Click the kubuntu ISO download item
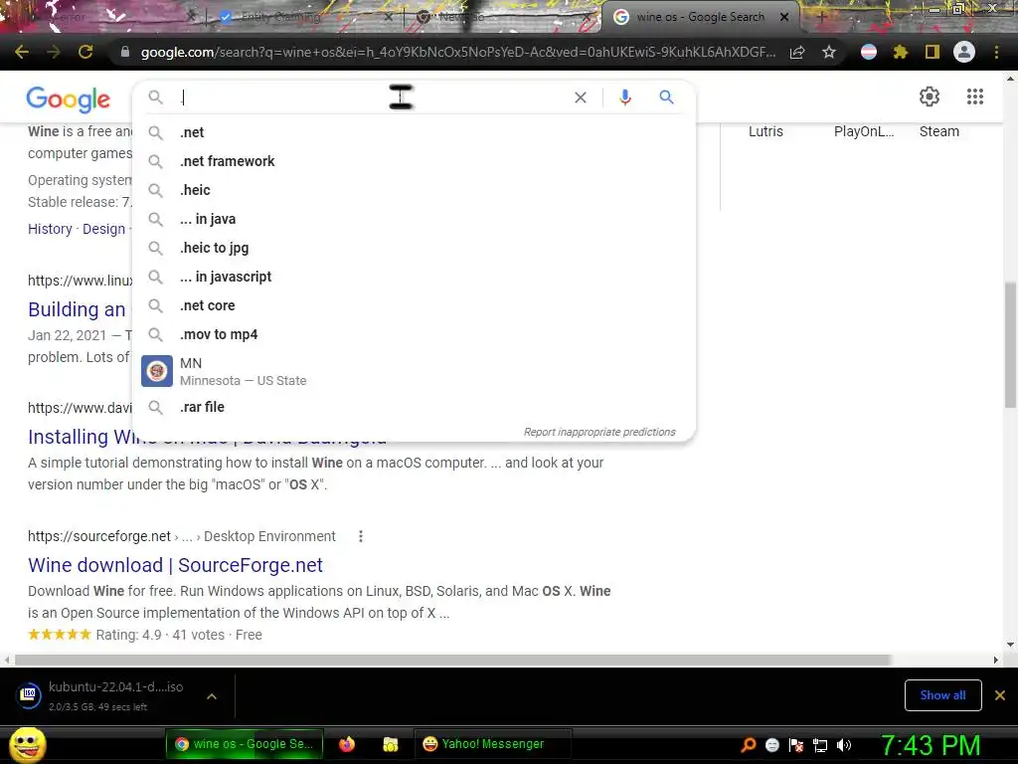Image resolution: width=1018 pixels, height=764 pixels. pos(109,695)
